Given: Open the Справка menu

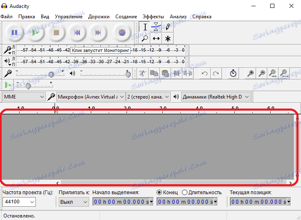Looking at the screenshot, I should (202, 17).
